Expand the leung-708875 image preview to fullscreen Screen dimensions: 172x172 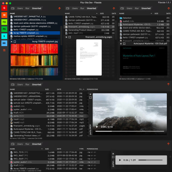(15, 42)
